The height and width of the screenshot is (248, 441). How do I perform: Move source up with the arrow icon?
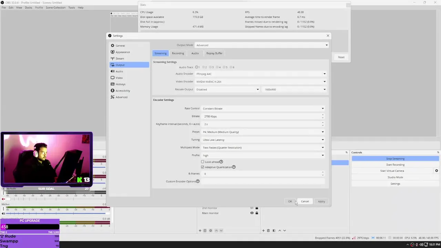coord(216,230)
